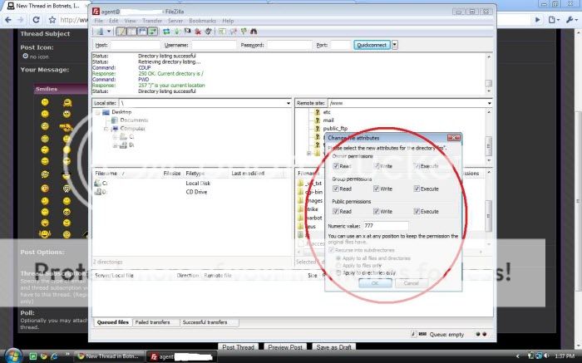Viewport: 582px width, 363px height.
Task: Select the public_ftp folder in remote tree
Action: [335, 129]
